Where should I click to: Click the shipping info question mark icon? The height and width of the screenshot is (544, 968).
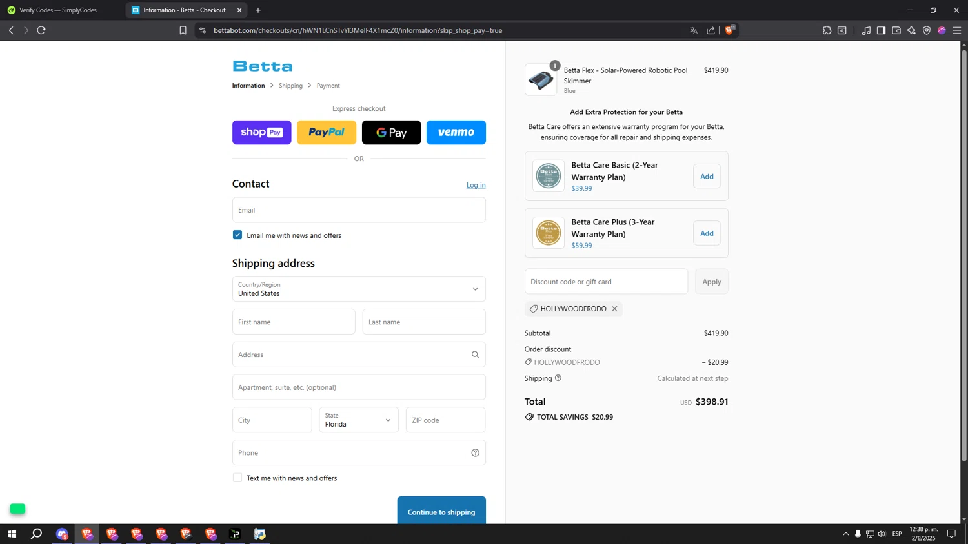coord(558,378)
